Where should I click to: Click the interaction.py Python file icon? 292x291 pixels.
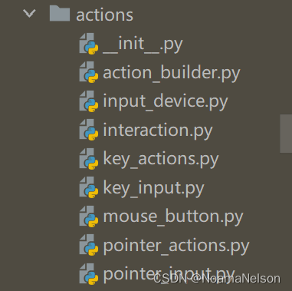click(x=89, y=130)
